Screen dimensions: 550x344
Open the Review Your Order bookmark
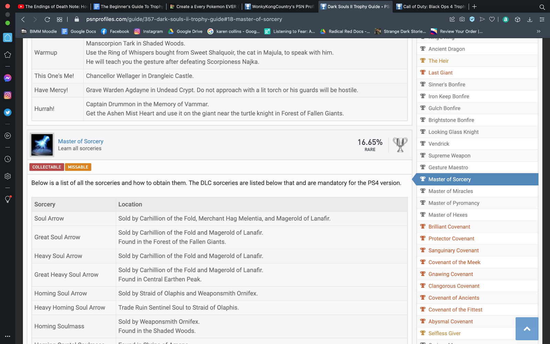tap(456, 31)
